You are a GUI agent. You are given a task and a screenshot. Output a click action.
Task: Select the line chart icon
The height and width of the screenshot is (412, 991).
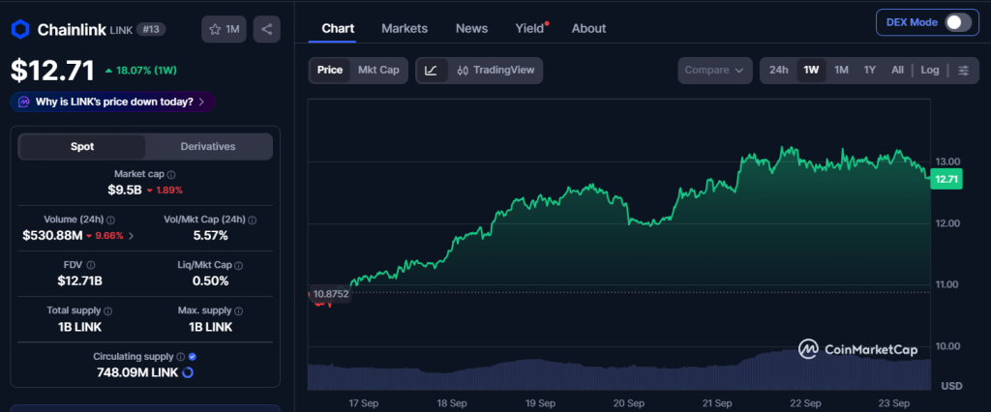pos(432,71)
